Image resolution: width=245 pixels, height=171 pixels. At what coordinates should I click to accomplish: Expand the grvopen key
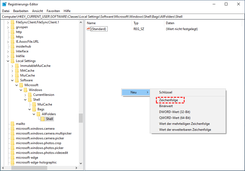click(8, 27)
